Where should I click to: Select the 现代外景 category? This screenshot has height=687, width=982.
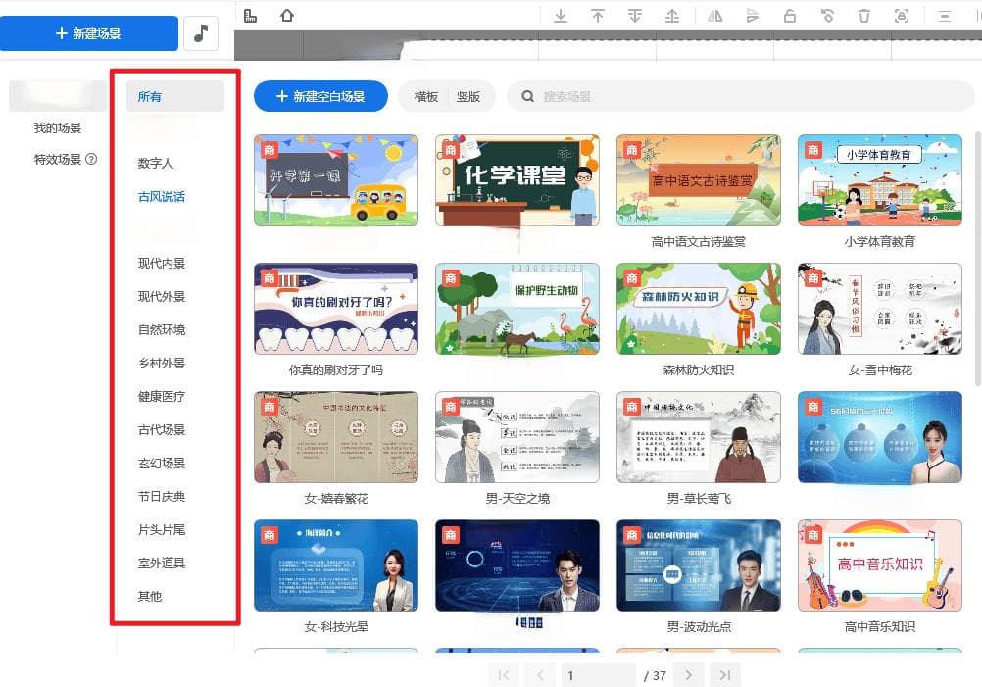point(162,296)
